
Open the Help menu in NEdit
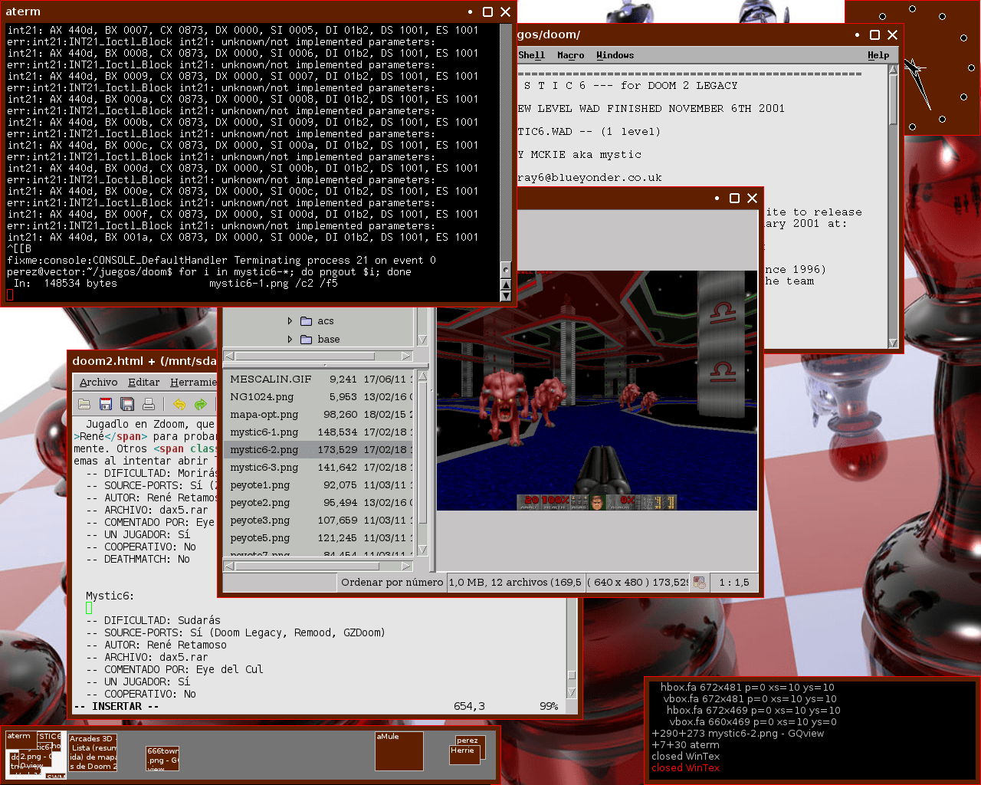878,55
